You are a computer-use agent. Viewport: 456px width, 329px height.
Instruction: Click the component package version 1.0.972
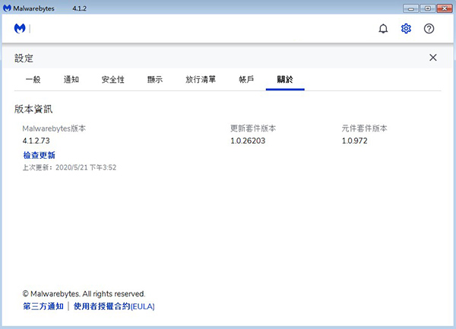point(354,141)
